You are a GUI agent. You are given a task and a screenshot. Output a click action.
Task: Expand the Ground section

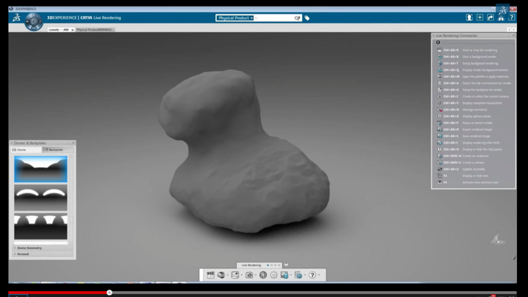click(x=23, y=254)
